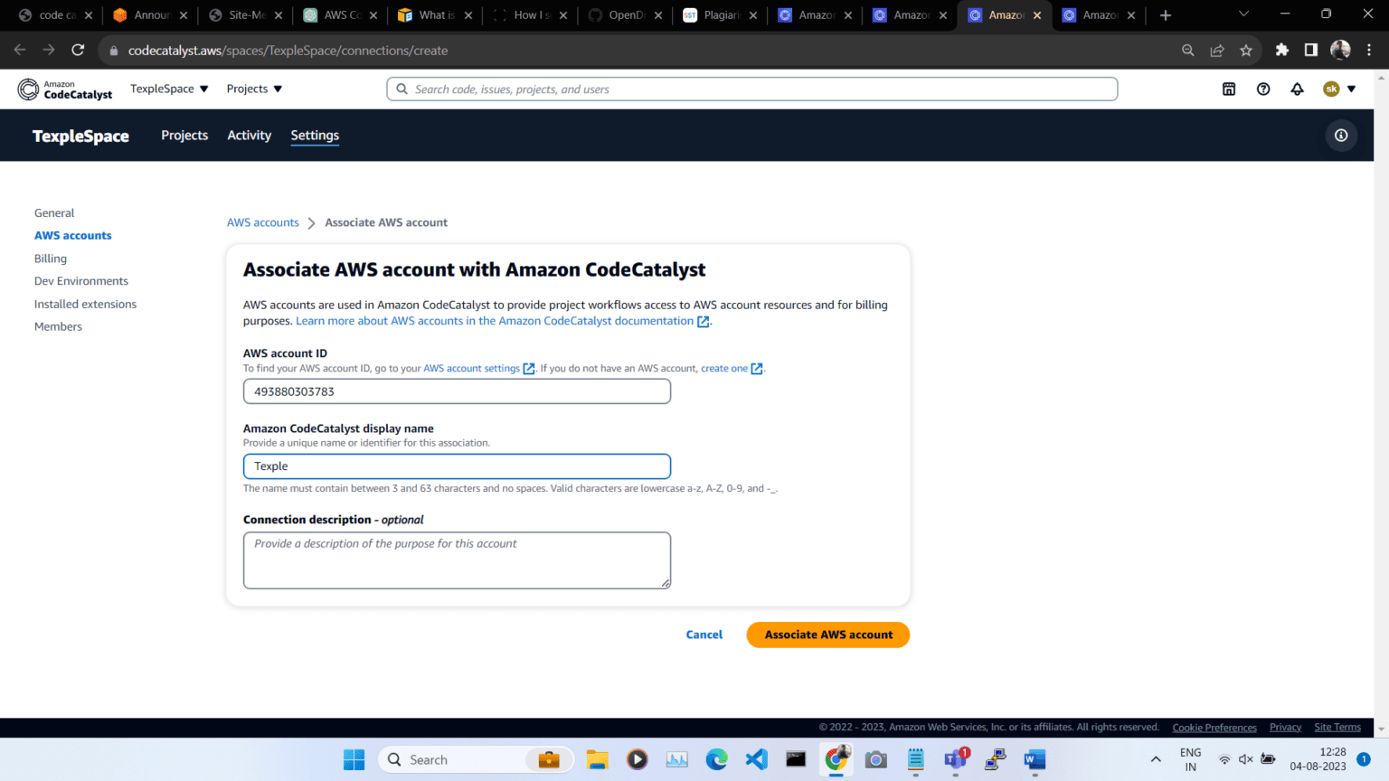The width and height of the screenshot is (1389, 781).
Task: Click inside the Connection description field
Action: coord(457,559)
